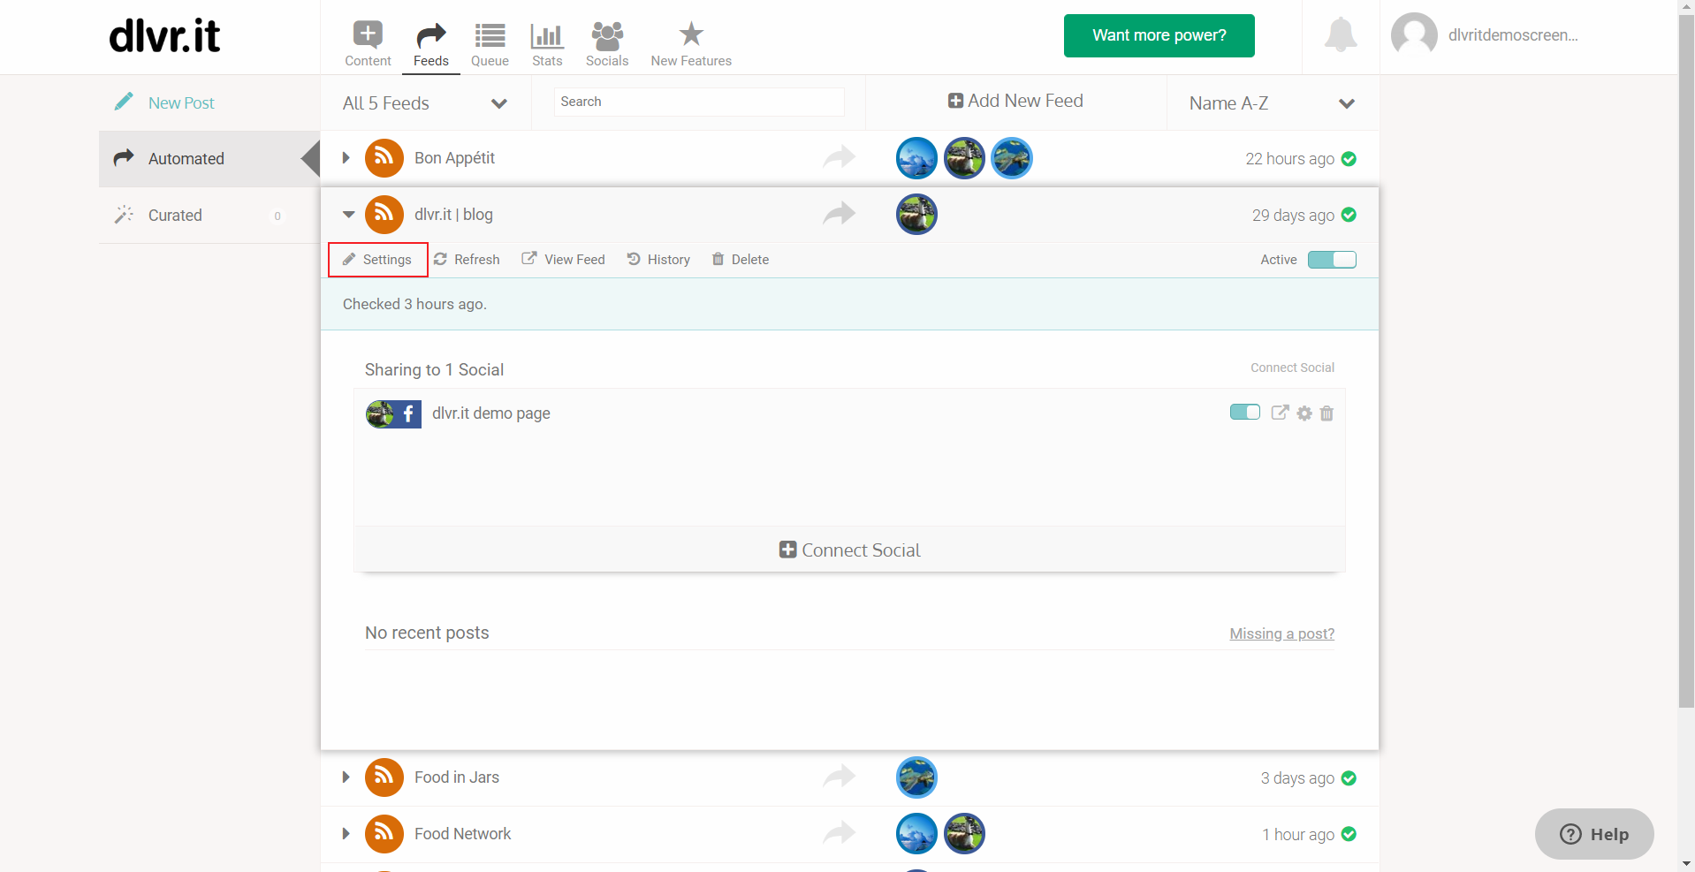Image resolution: width=1695 pixels, height=872 pixels.
Task: Click the feed Search field
Action: point(699,102)
